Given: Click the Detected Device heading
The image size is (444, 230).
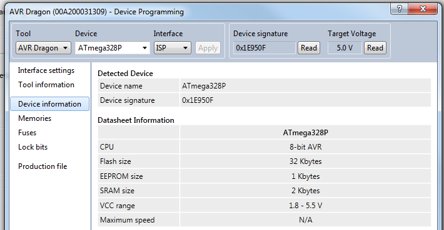Looking at the screenshot, I should point(125,74).
